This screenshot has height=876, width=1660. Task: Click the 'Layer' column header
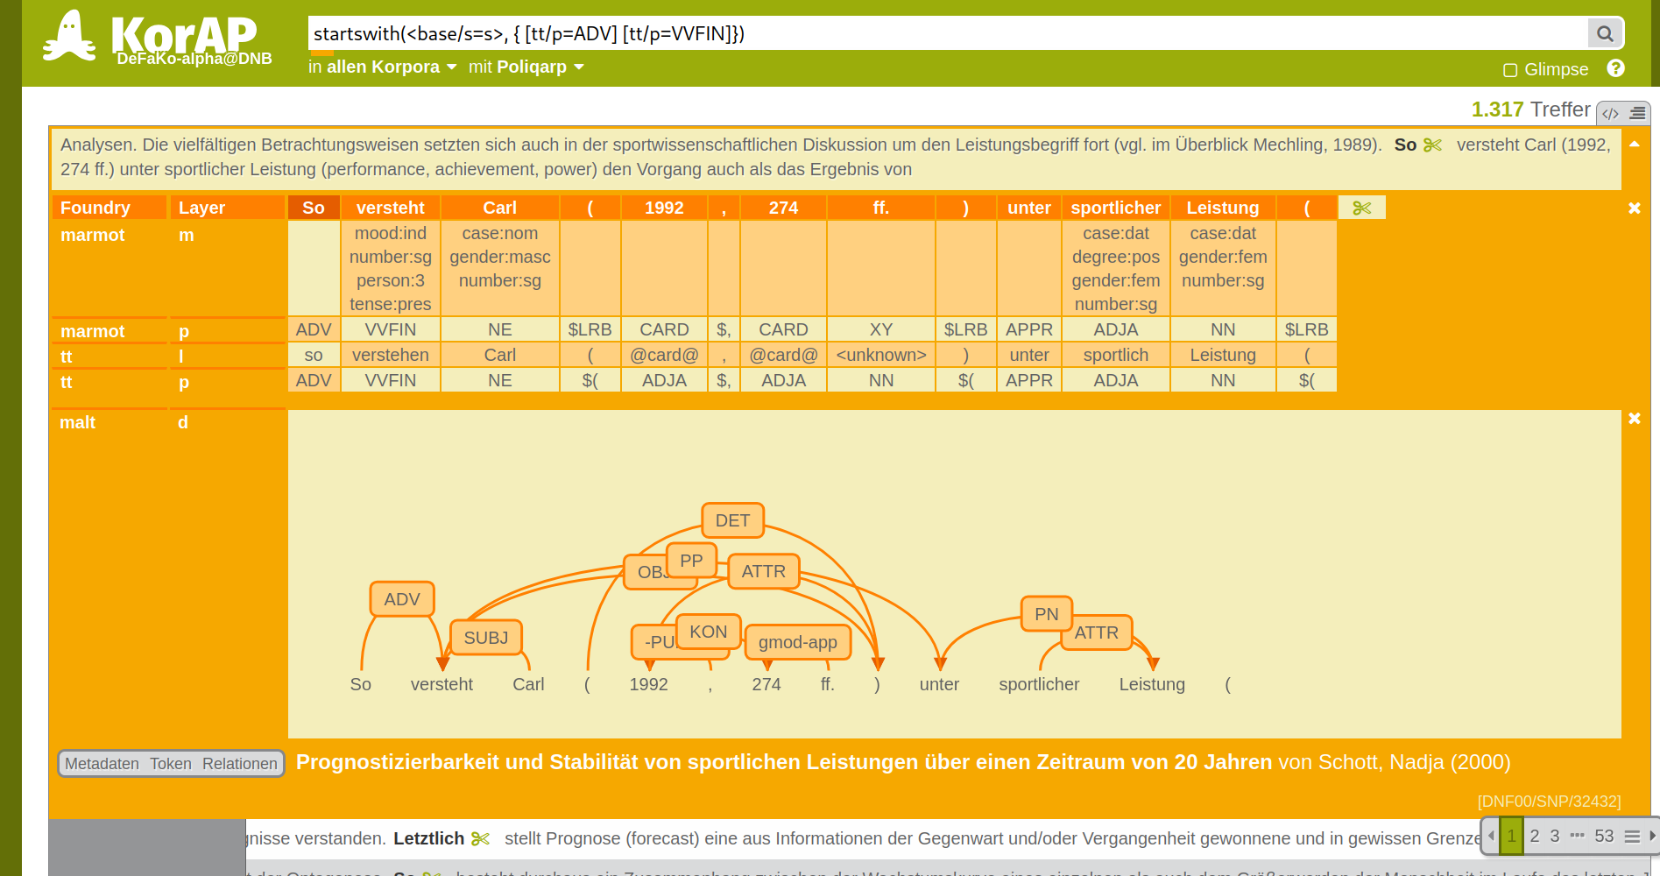point(228,208)
